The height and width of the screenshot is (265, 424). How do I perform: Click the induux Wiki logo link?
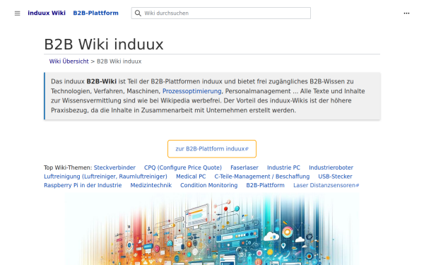[47, 13]
